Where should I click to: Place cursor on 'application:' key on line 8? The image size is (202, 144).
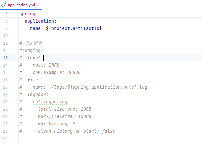click(41, 21)
